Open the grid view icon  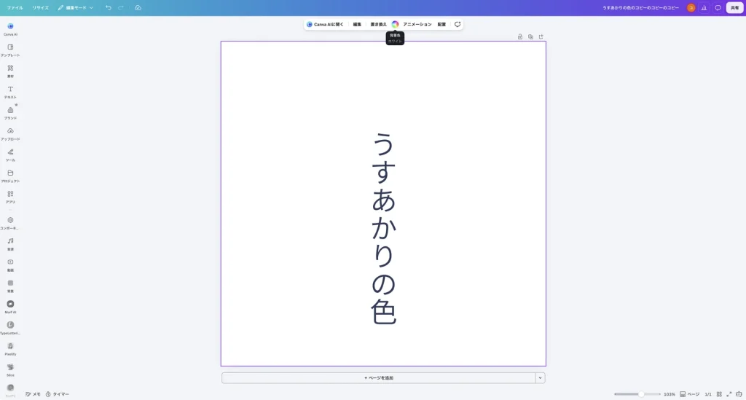point(719,394)
